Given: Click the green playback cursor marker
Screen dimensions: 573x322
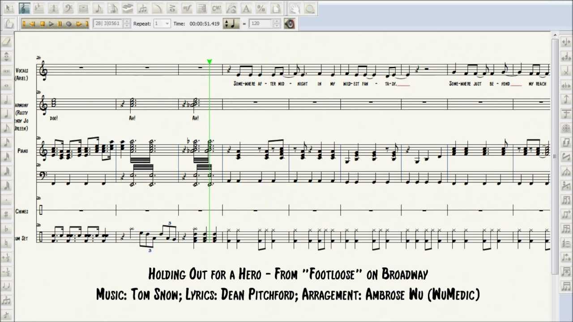Looking at the screenshot, I should pos(209,62).
